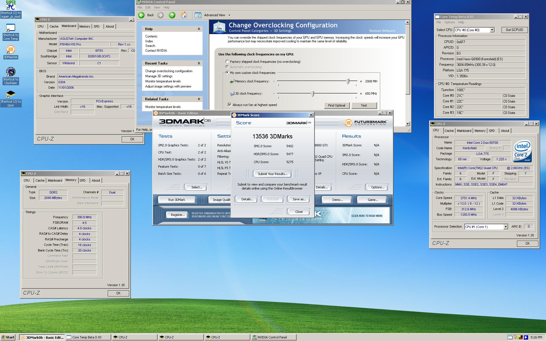Open the File menu in NVIDIA Control Panel
The height and width of the screenshot is (341, 546).
140,7
